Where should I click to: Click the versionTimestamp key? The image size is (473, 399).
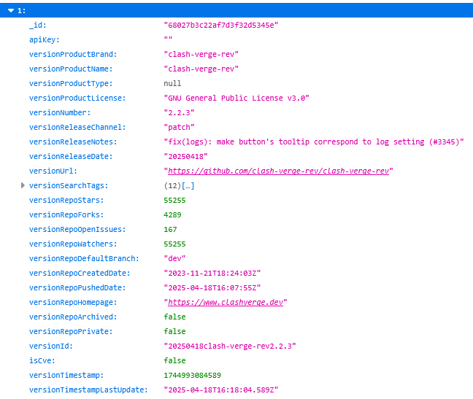66,375
